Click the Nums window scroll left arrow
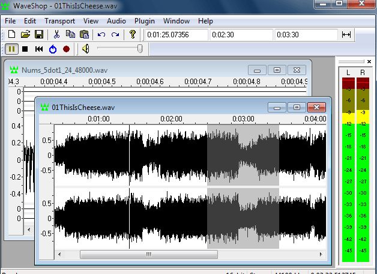The image size is (377, 274). click(29, 230)
